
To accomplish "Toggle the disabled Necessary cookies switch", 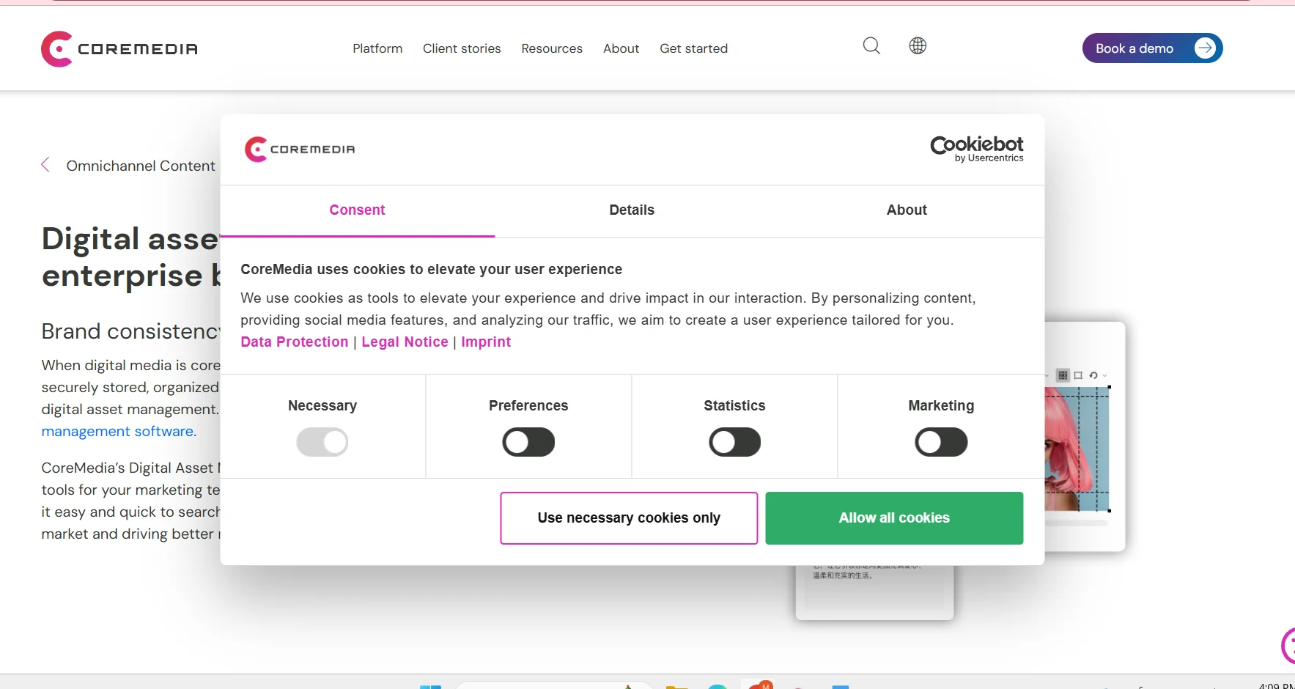I will (x=322, y=442).
